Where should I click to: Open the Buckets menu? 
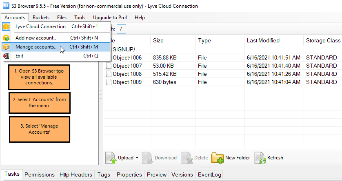click(x=41, y=18)
